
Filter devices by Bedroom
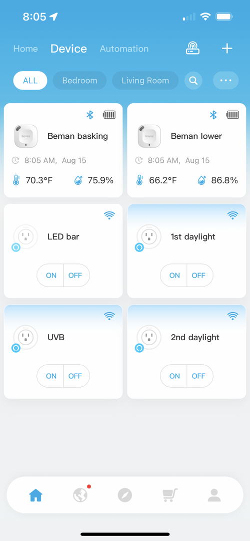tap(79, 81)
